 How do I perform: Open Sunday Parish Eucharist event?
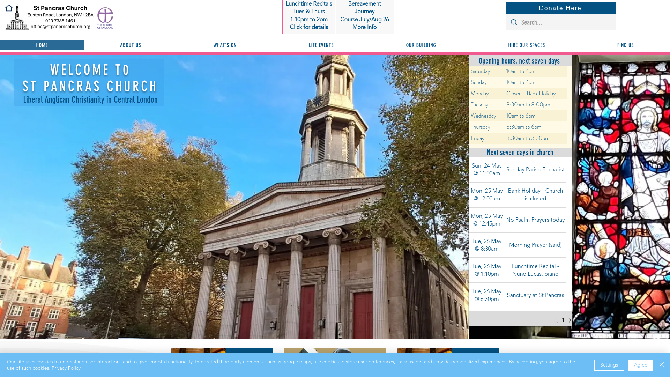535,169
